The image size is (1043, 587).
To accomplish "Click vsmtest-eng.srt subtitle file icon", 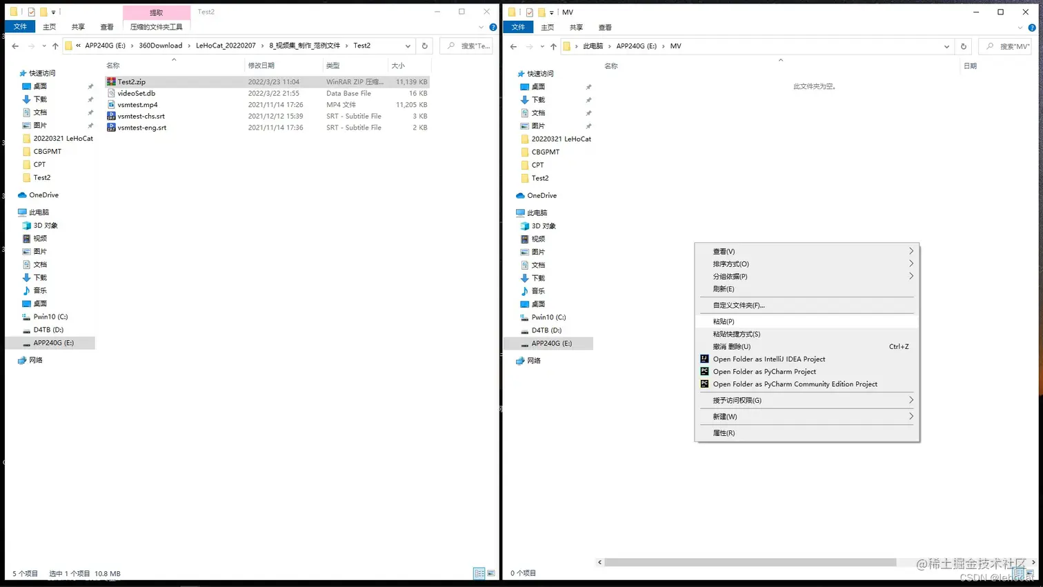I will click(x=111, y=128).
